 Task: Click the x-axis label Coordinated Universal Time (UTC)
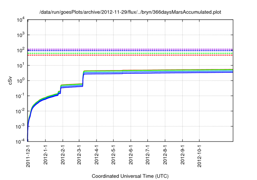(130, 176)
